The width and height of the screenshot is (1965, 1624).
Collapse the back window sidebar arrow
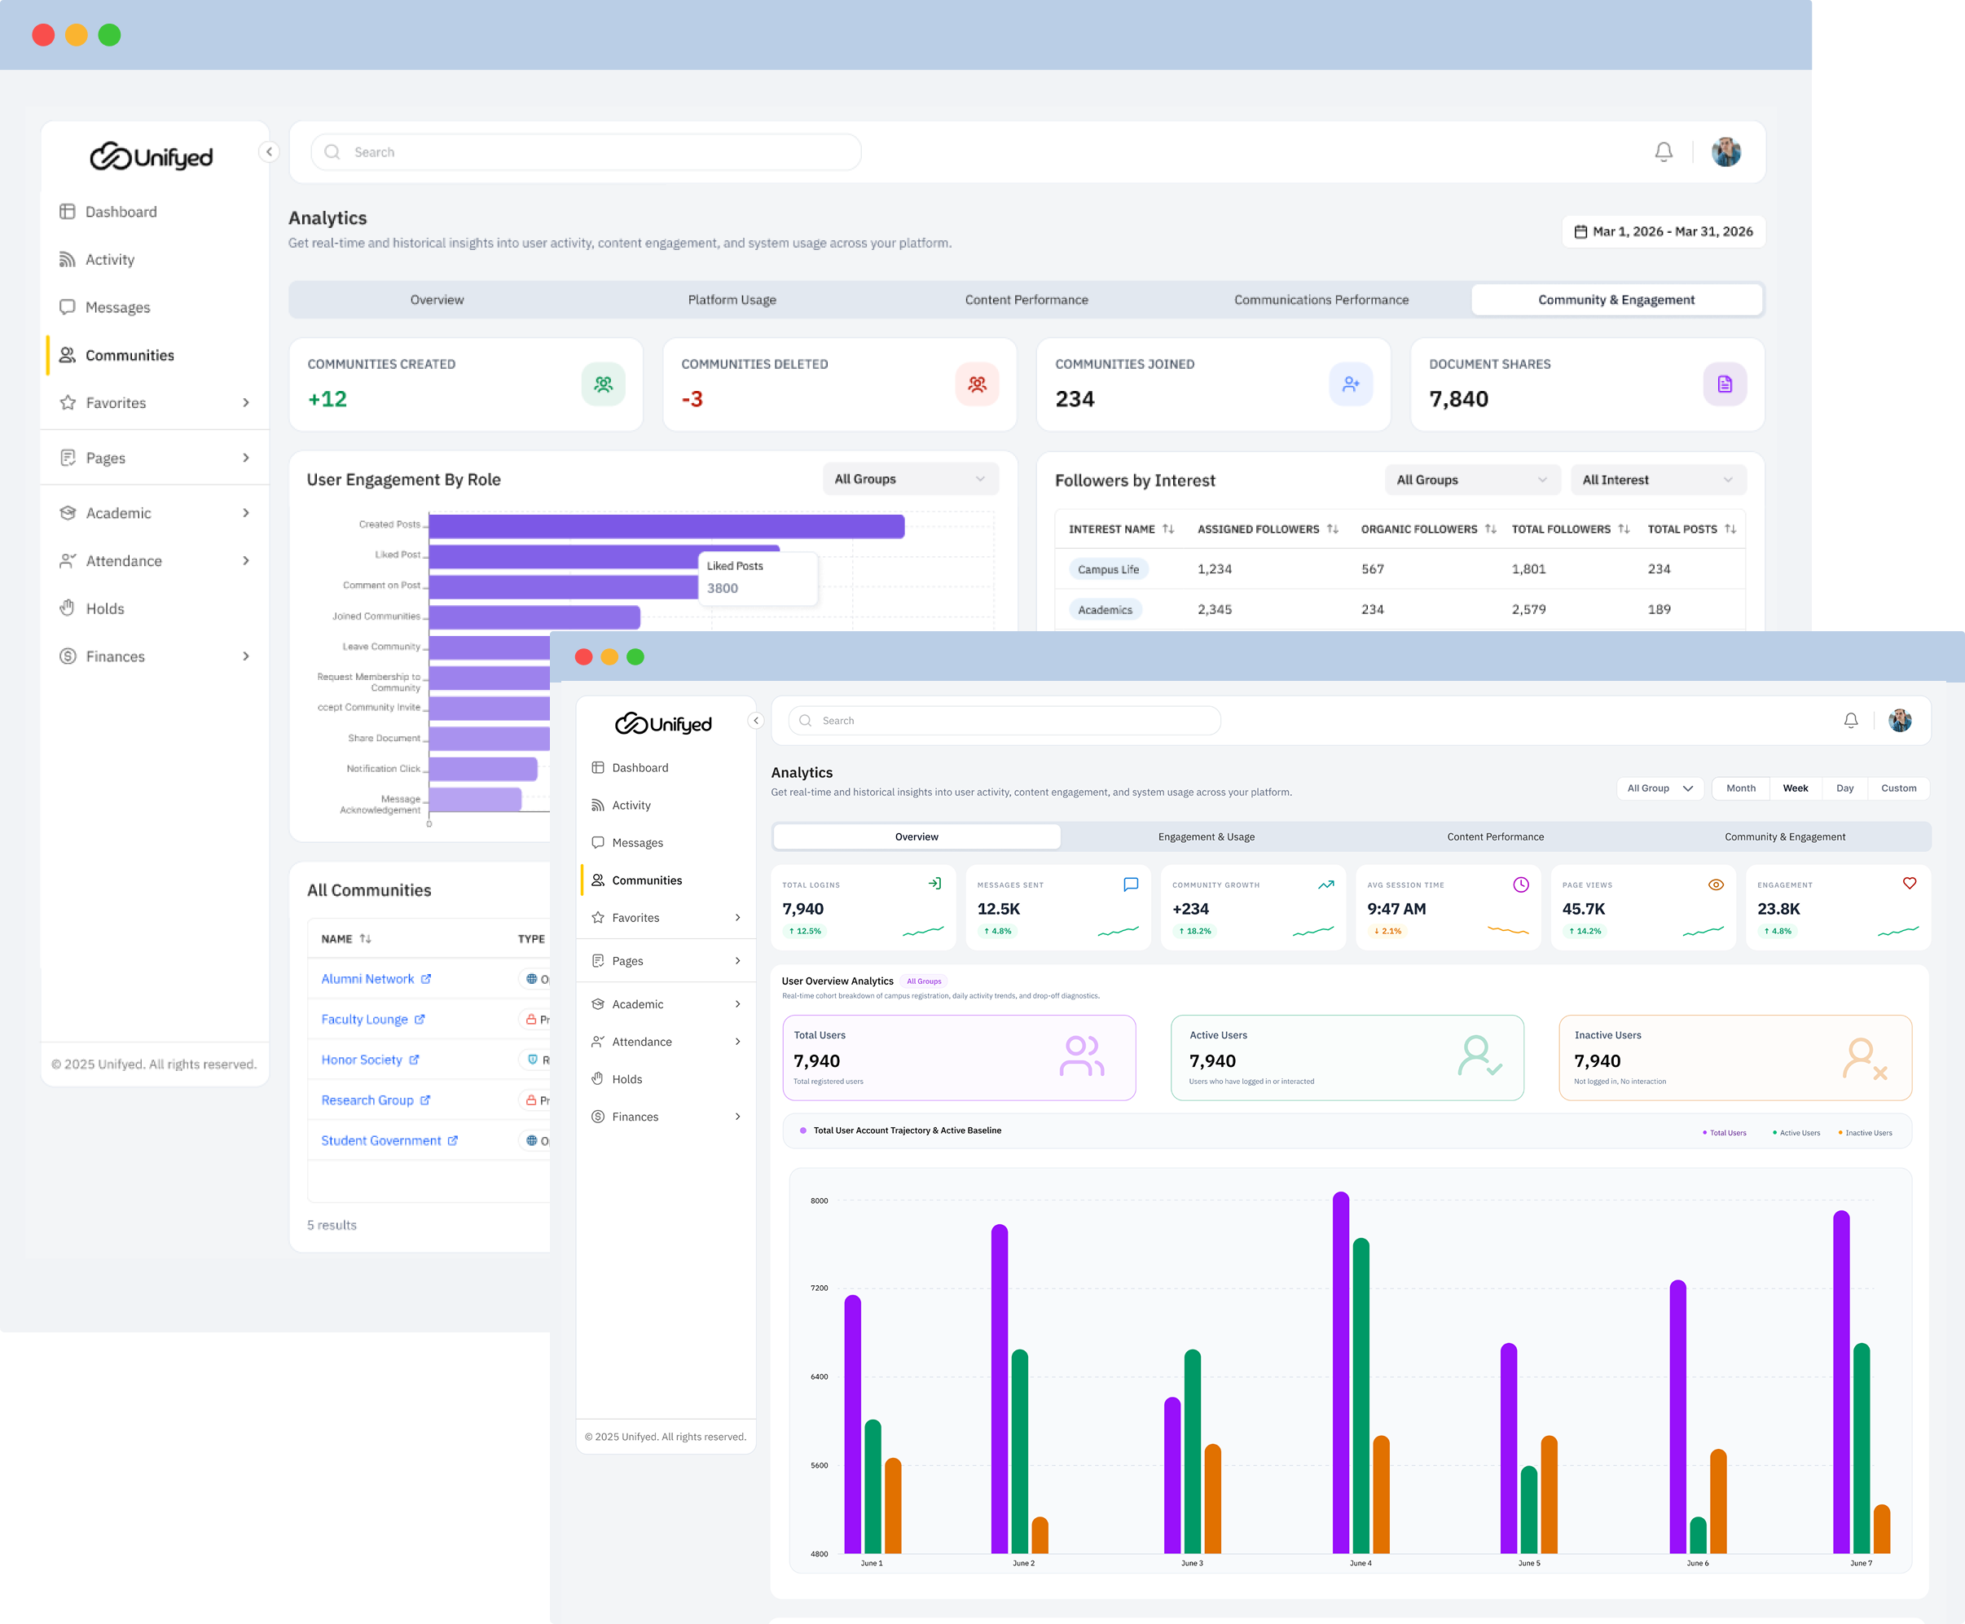(x=270, y=151)
